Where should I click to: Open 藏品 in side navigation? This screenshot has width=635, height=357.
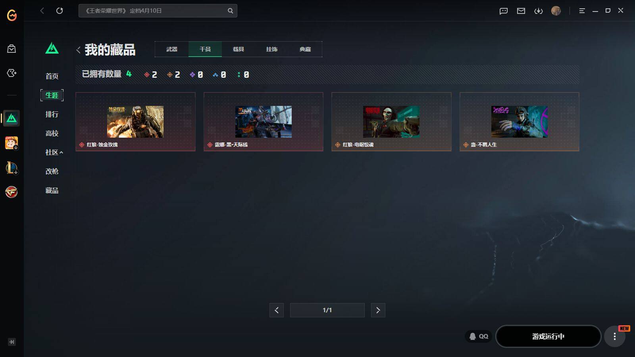(52, 190)
